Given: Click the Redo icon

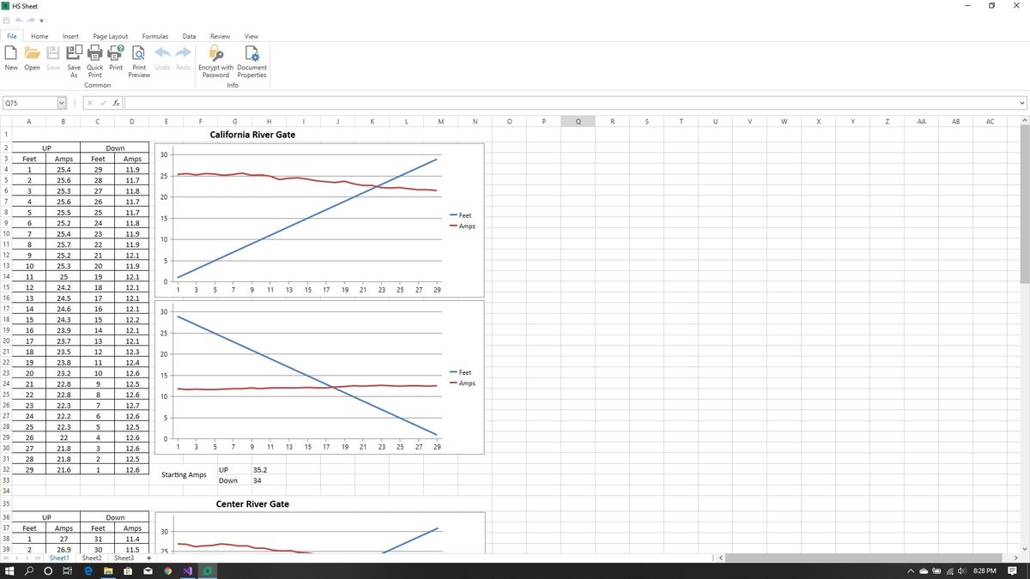Looking at the screenshot, I should click(x=182, y=53).
